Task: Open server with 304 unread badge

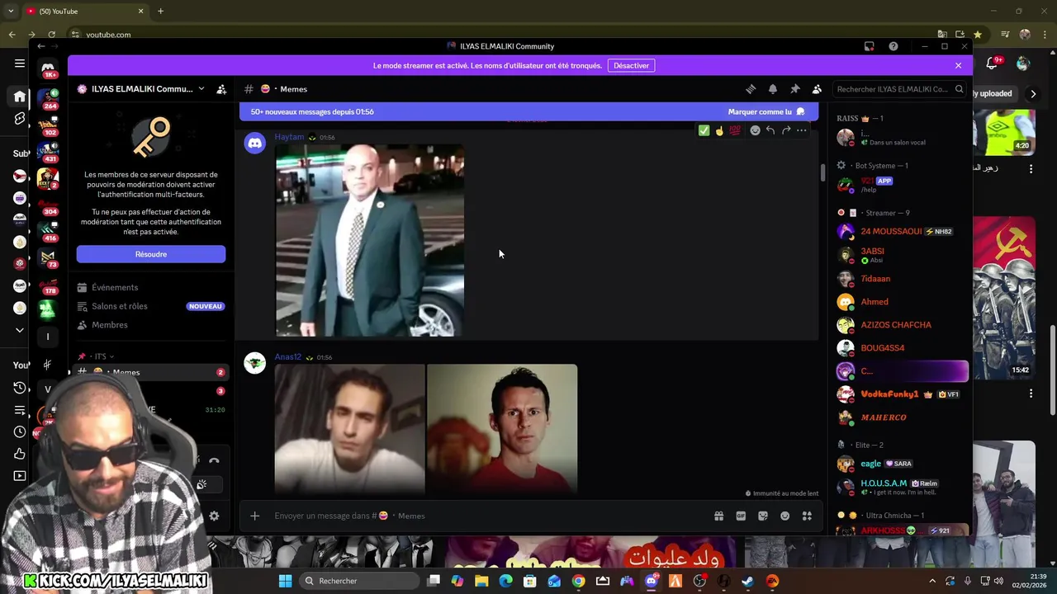Action: (48, 205)
